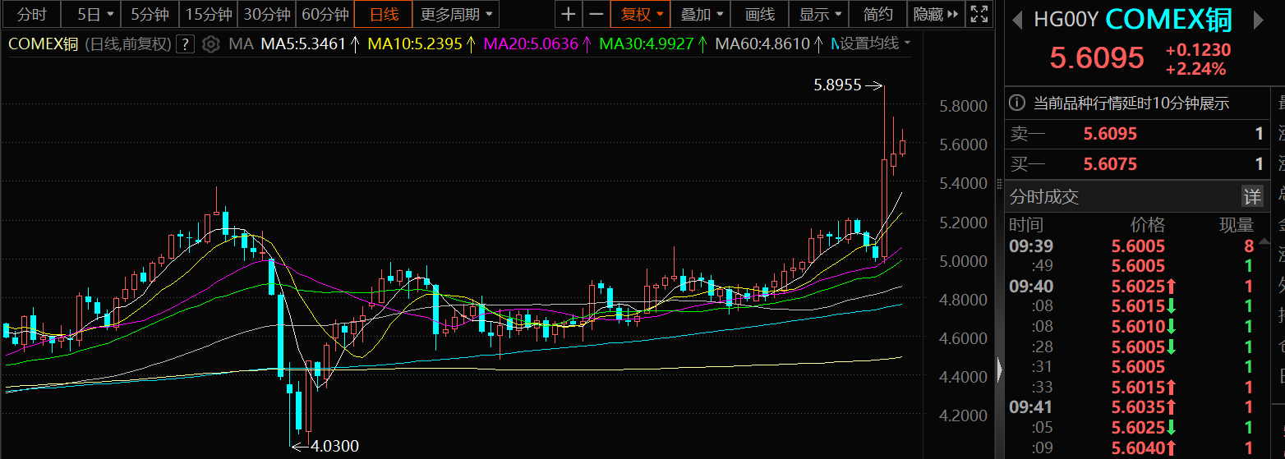Click the 时间 column header
The height and width of the screenshot is (459, 1285).
coord(1025,225)
